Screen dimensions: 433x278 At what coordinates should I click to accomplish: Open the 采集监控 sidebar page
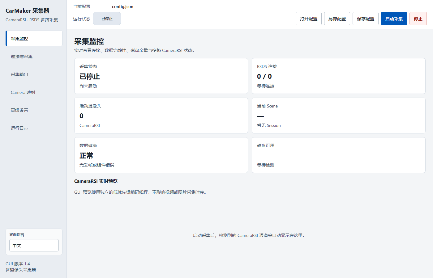pos(34,38)
